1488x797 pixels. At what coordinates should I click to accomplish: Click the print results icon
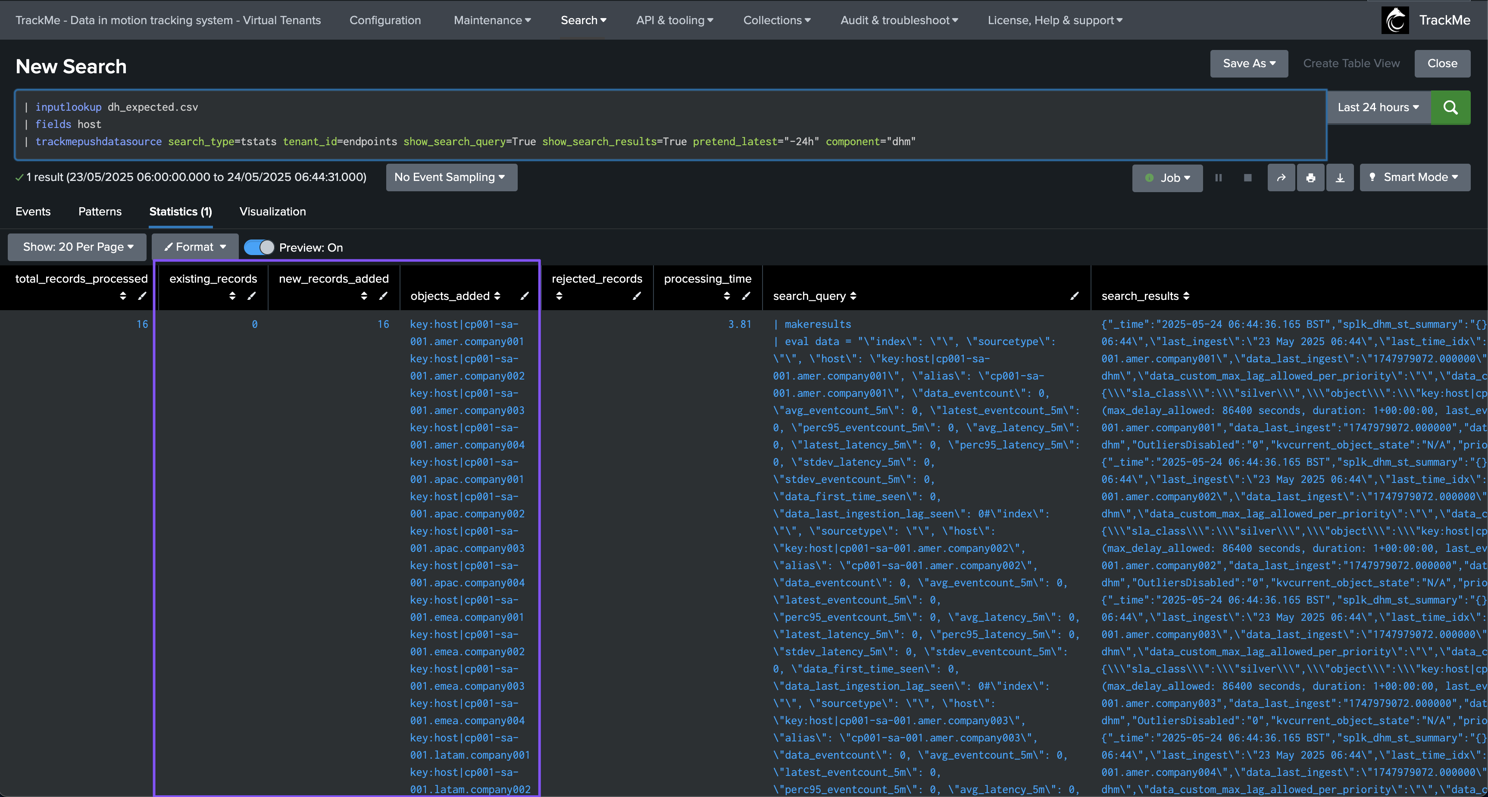1310,178
